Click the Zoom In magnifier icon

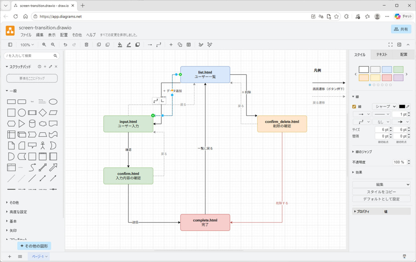[x=44, y=45]
